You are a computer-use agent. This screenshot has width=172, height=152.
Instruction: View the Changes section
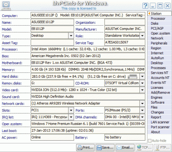pyautogui.click(x=160, y=112)
